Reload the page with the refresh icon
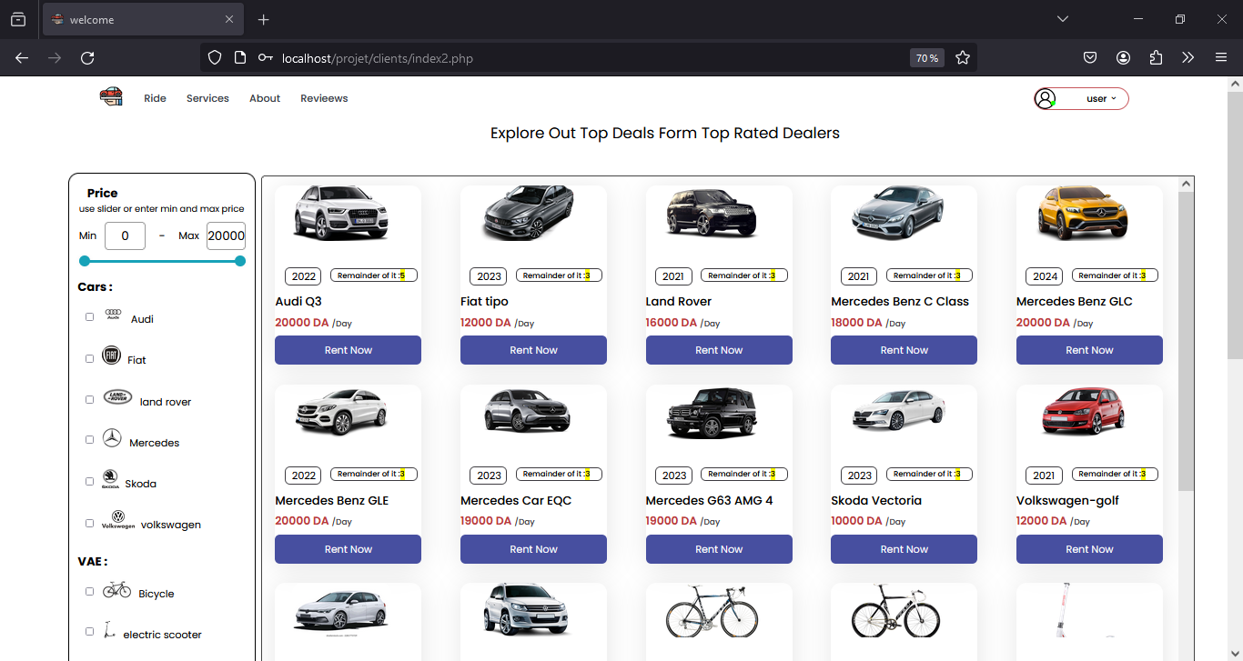This screenshot has height=661, width=1243. (87, 57)
